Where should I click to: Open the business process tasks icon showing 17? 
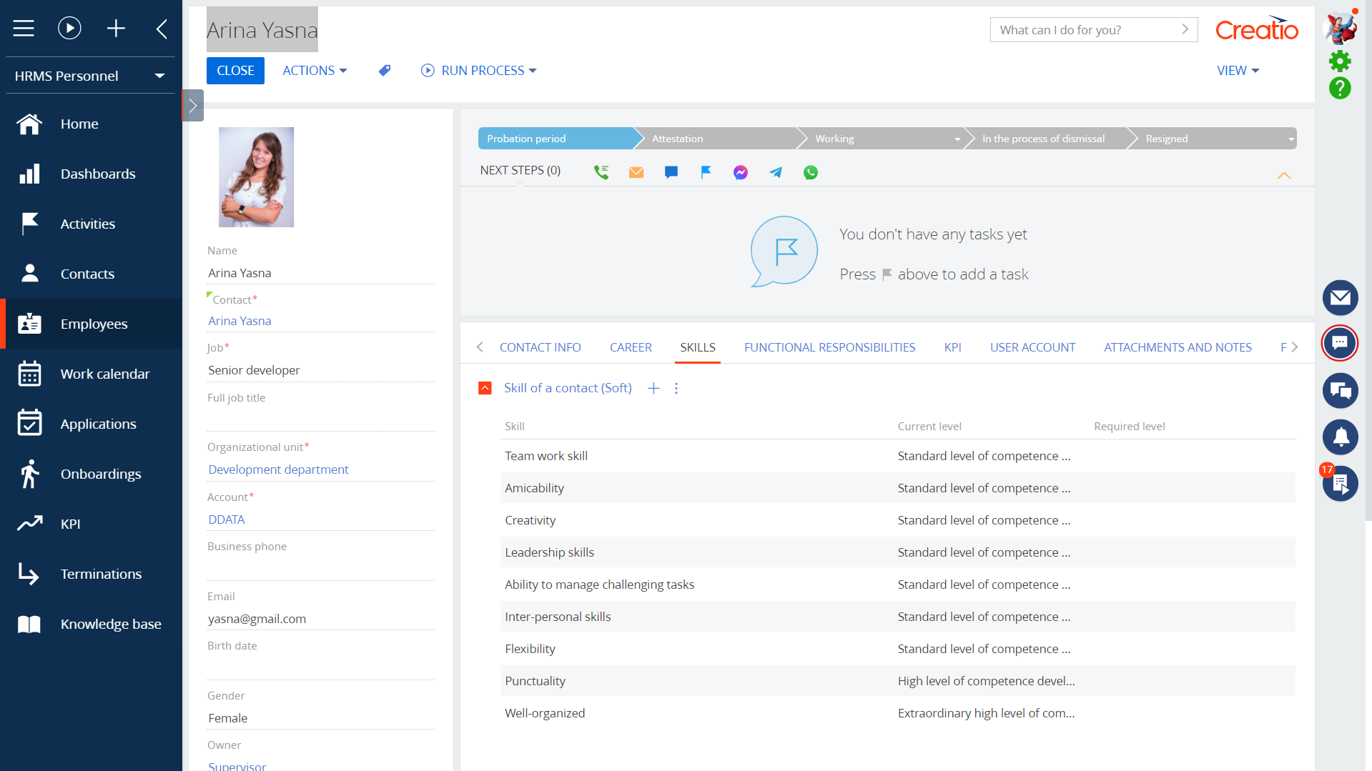tap(1341, 484)
